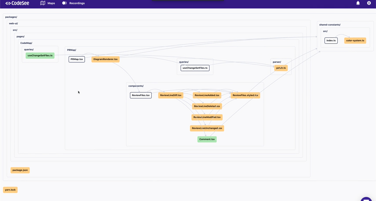
Task: Select the PRMap.tsx node
Action: pyautogui.click(x=77, y=59)
